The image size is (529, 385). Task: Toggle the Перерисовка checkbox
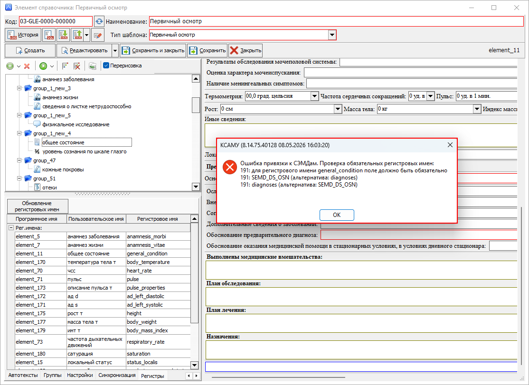pos(106,66)
